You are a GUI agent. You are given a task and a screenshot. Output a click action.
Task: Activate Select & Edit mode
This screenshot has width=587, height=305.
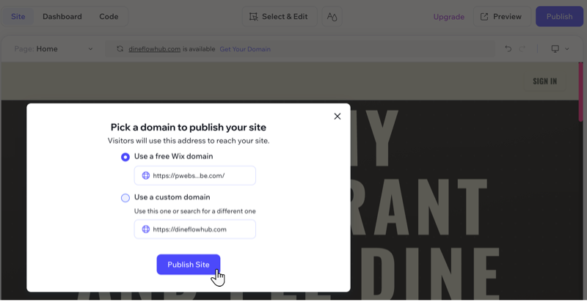pyautogui.click(x=280, y=16)
